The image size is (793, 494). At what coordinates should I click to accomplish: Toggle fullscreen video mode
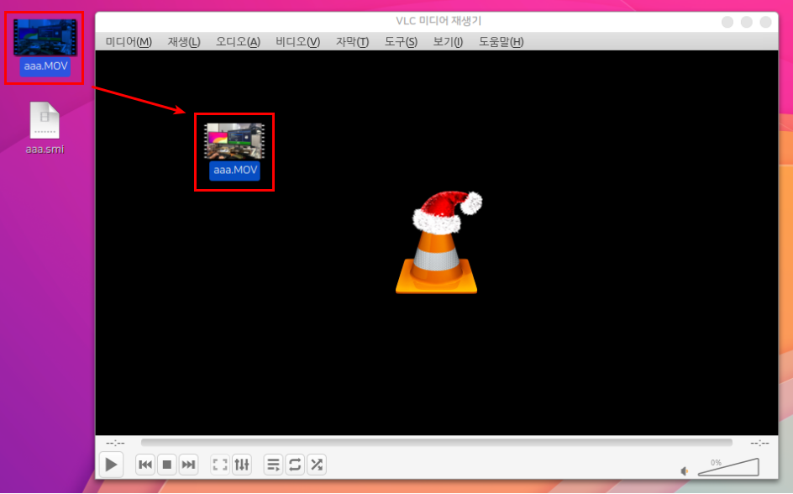[x=220, y=464]
